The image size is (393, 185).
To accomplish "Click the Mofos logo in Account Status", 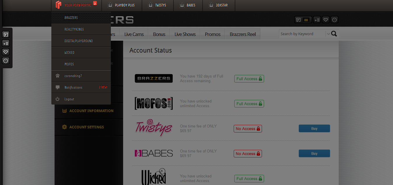I will pos(154,103).
